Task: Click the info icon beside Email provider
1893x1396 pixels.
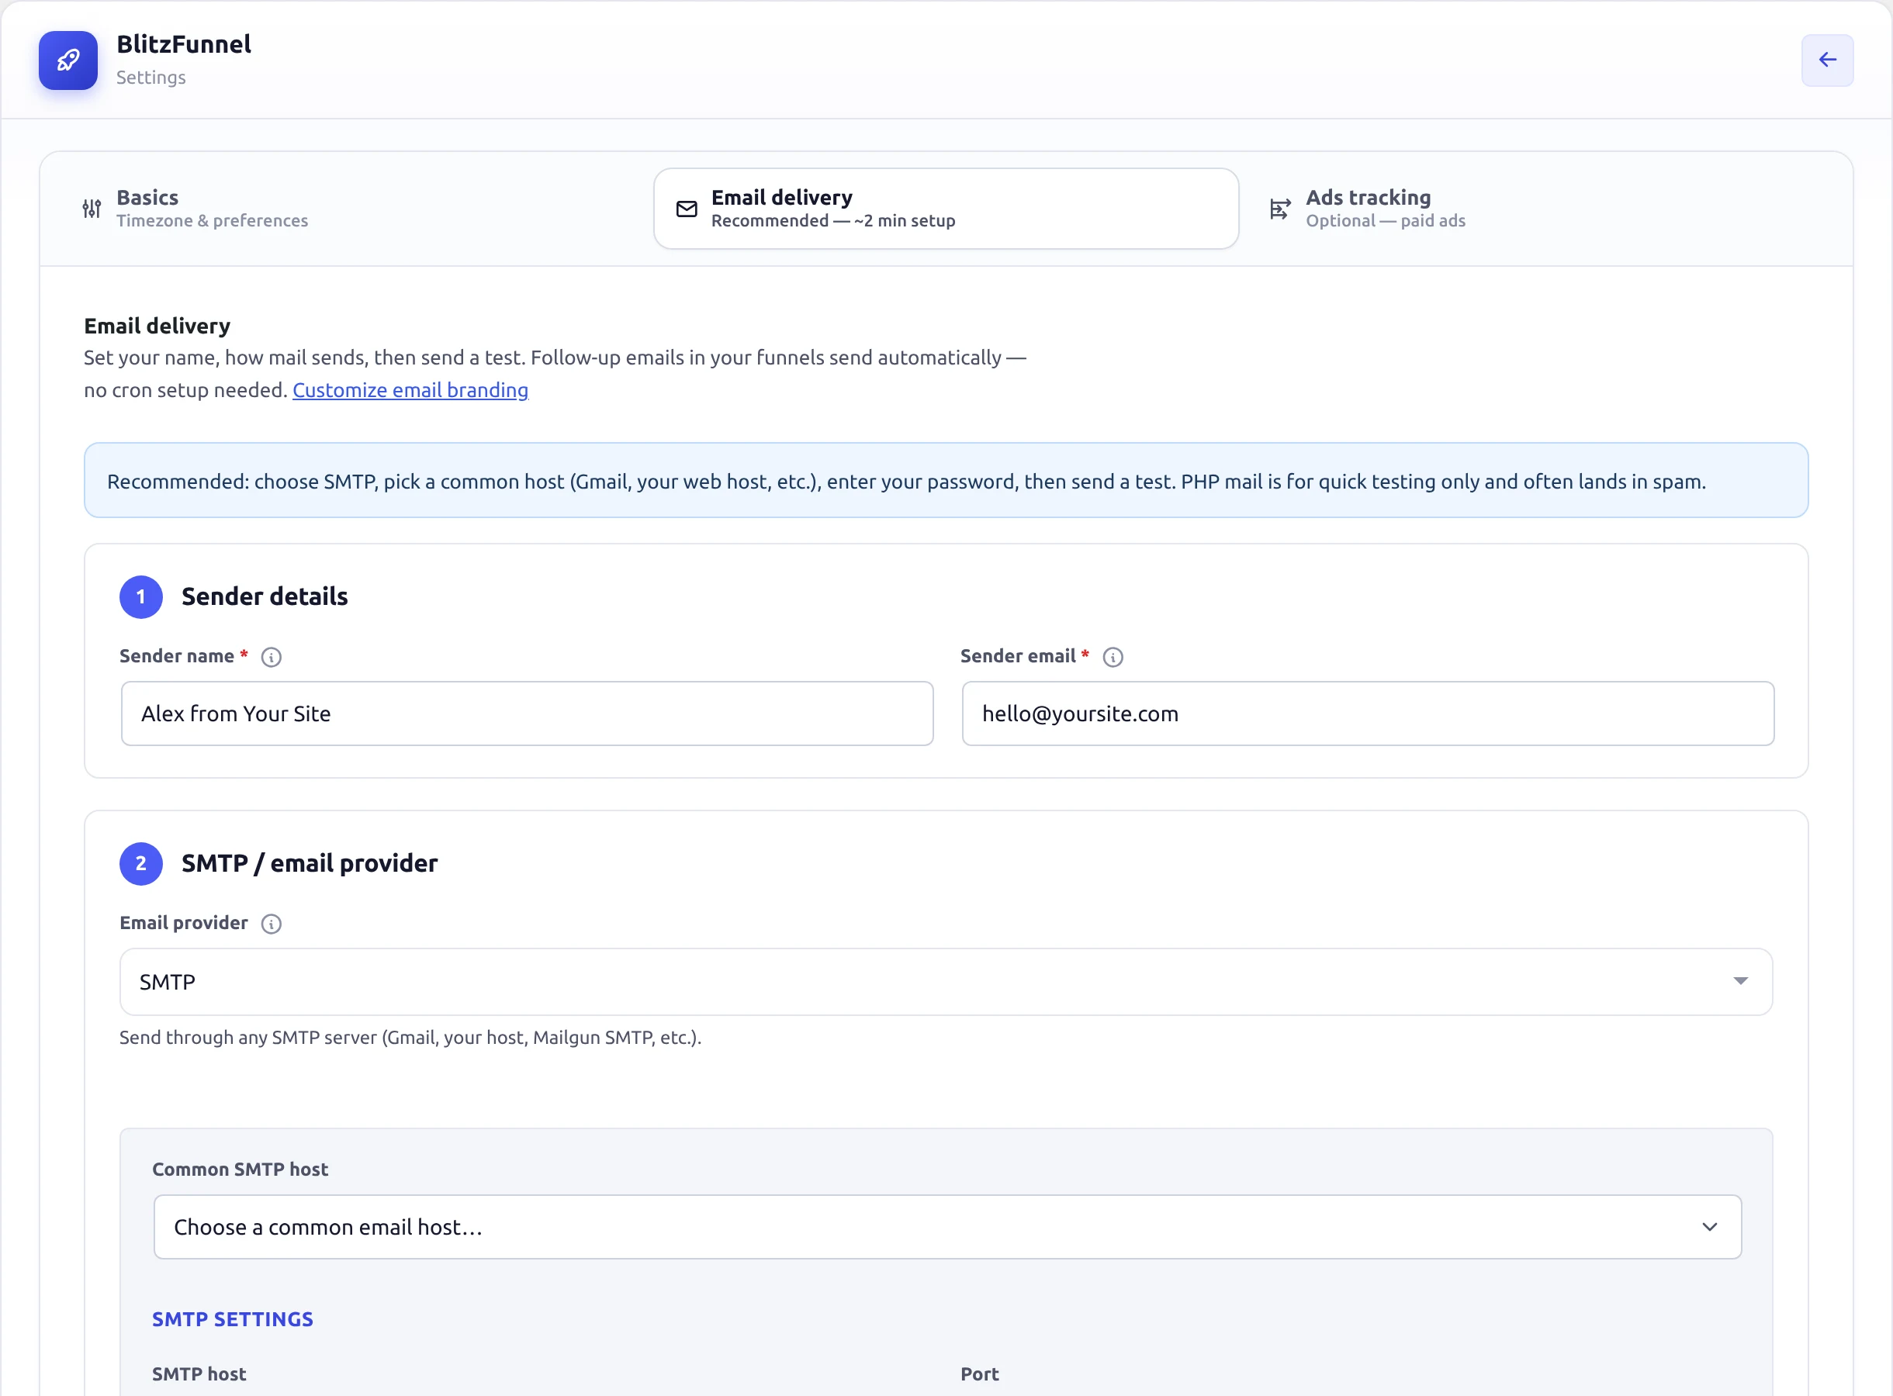Action: (271, 924)
